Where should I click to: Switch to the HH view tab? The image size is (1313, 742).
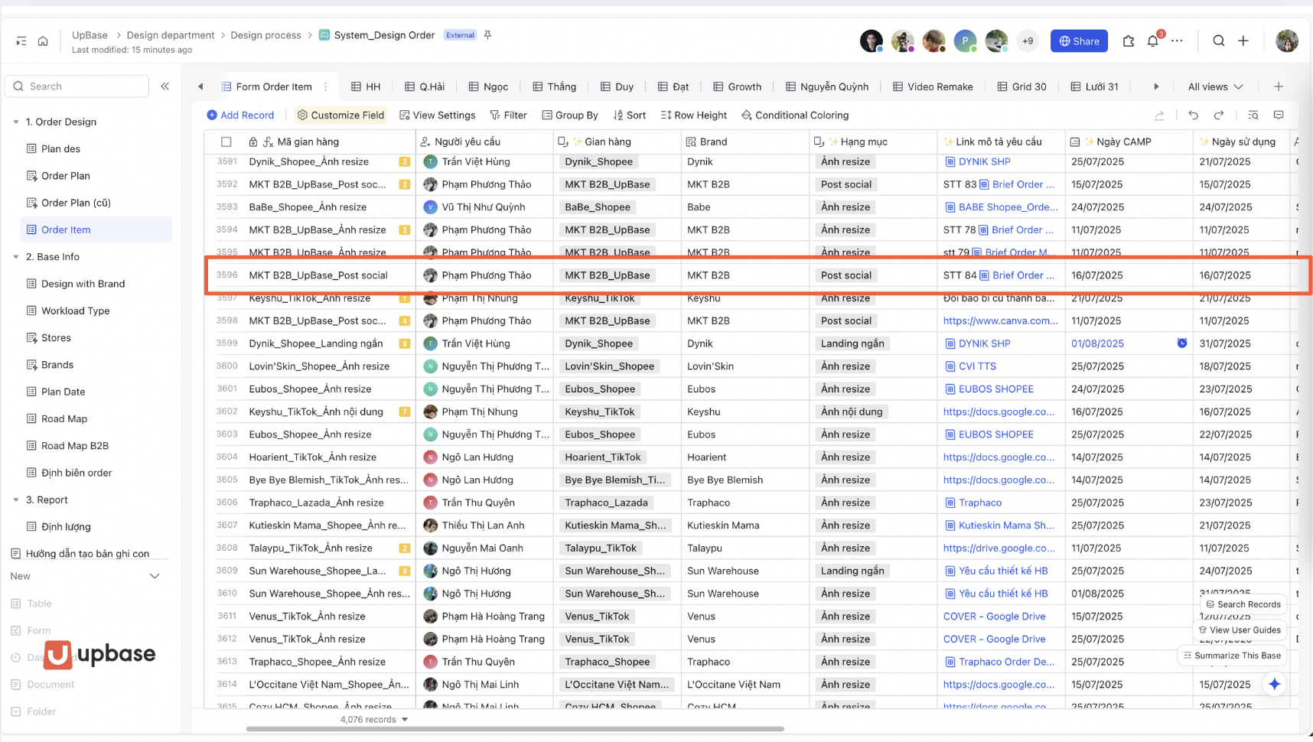pyautogui.click(x=366, y=86)
